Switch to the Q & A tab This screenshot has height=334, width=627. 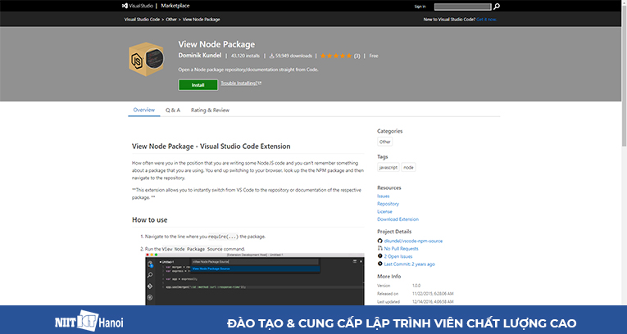(173, 110)
